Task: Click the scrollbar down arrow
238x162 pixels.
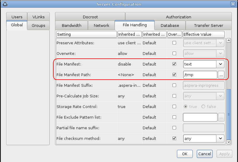Action: (x=228, y=142)
